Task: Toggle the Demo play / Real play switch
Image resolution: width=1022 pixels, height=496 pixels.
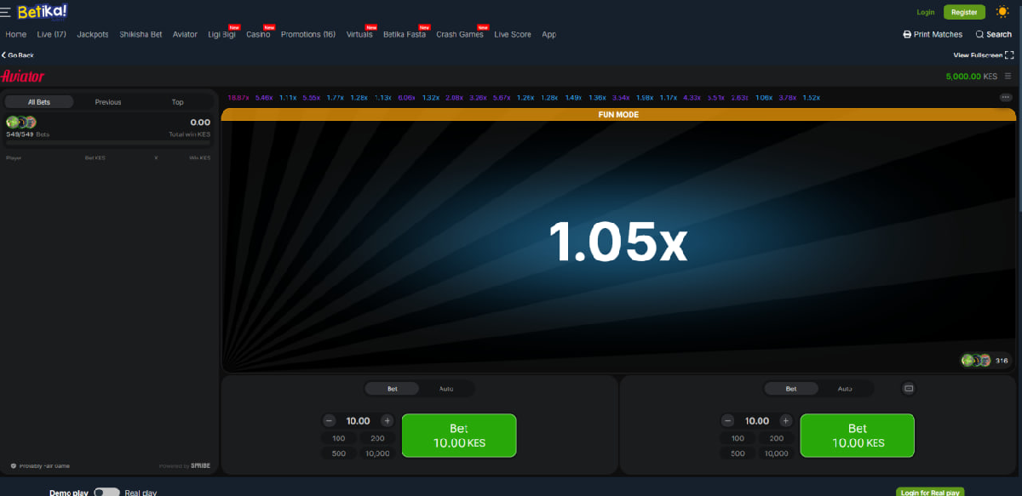Action: tap(106, 493)
